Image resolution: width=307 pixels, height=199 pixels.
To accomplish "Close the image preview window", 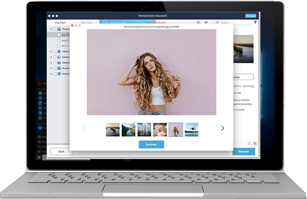I will [x=72, y=25].
